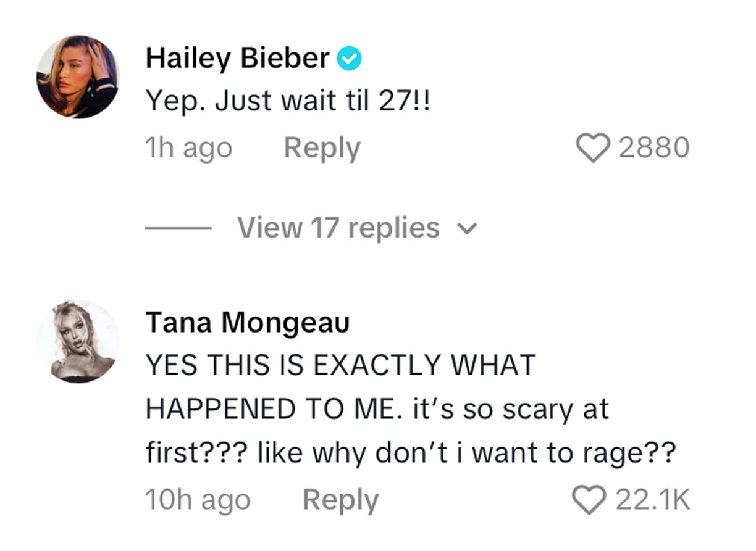Open Hailey Bieber's profile picture
The image size is (756, 551).
[78, 76]
